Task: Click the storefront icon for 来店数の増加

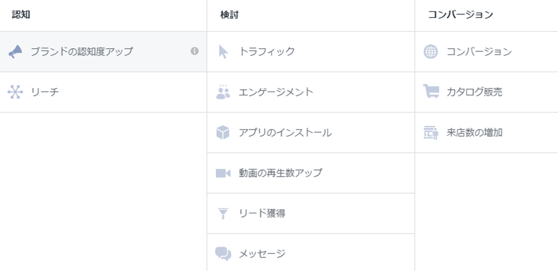Action: (431, 133)
